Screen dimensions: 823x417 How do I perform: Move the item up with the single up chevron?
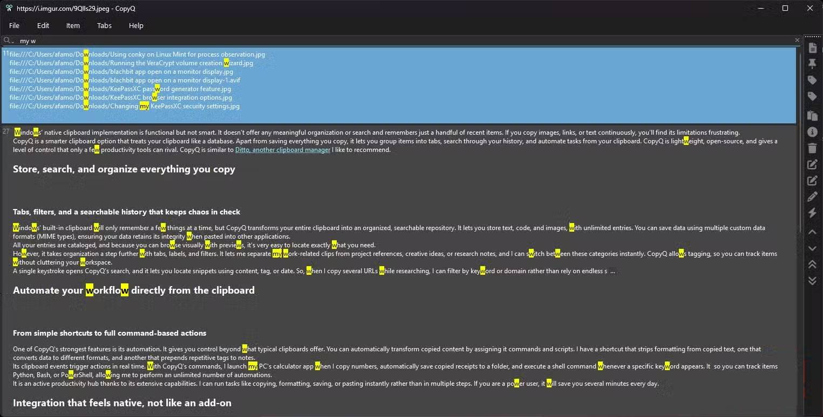(x=812, y=232)
